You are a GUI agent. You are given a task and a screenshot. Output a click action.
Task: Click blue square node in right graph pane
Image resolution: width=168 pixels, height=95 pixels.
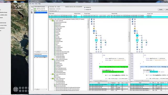tap(137, 47)
